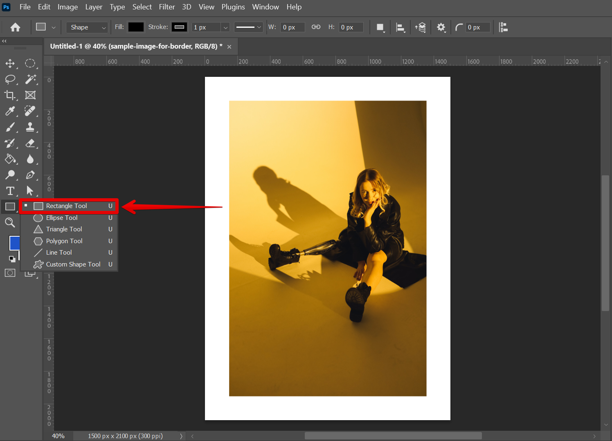
Task: Click the Home button
Action: 16,27
